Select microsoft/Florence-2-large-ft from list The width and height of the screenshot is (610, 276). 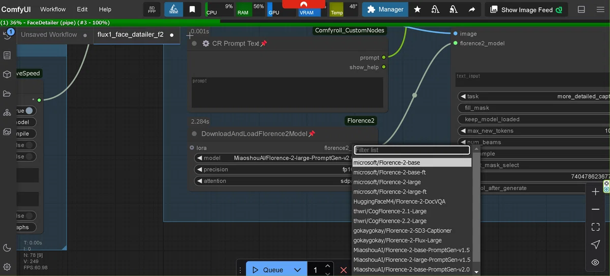click(x=412, y=192)
